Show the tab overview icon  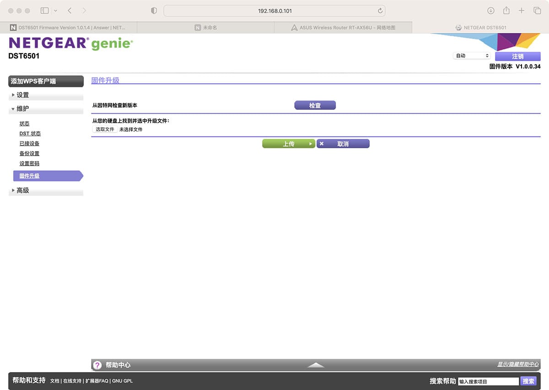(537, 11)
